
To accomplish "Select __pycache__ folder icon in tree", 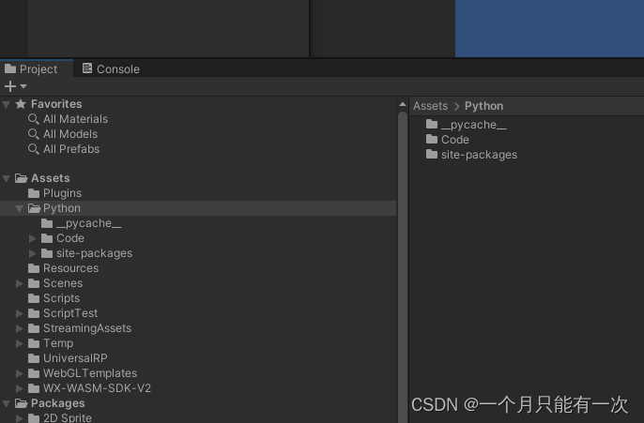I will [47, 223].
